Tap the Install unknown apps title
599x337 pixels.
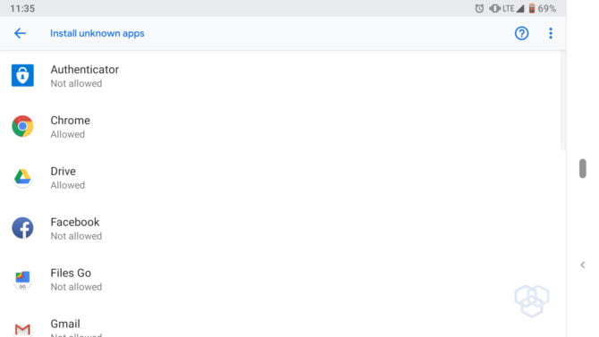pos(97,33)
